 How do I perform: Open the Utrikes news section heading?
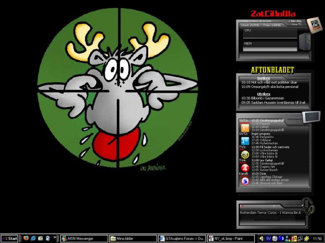click(264, 94)
